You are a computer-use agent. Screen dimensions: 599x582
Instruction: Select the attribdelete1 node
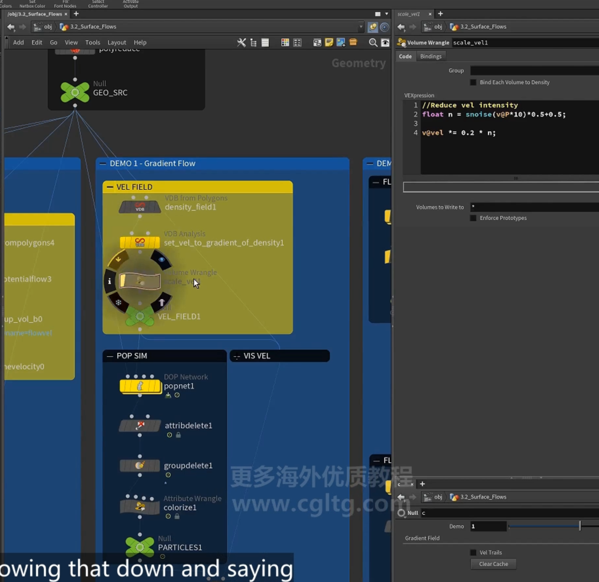tap(140, 426)
